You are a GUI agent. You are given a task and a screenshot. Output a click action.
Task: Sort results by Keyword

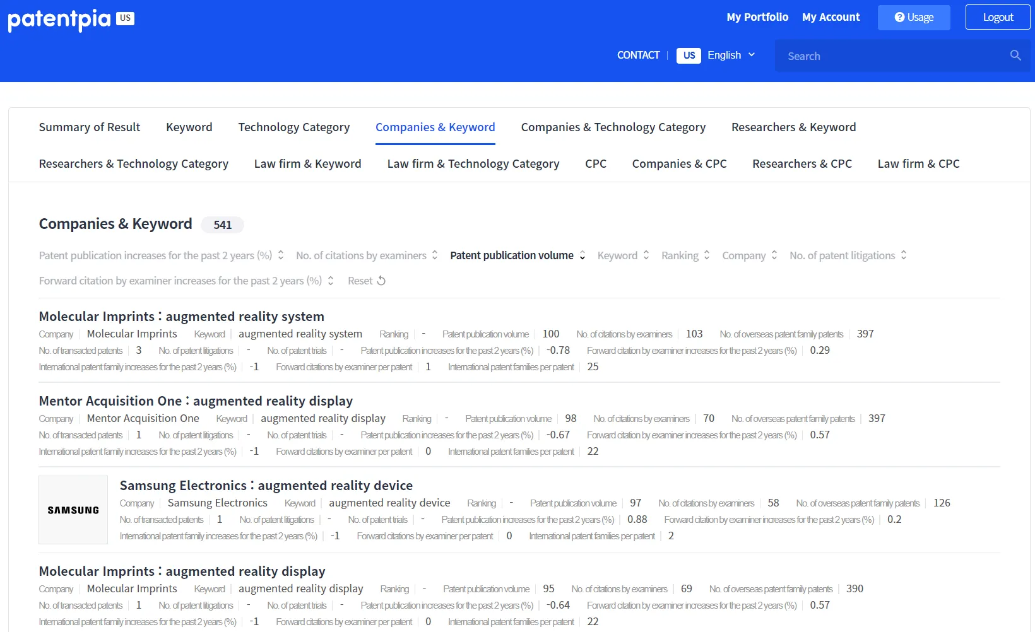623,255
